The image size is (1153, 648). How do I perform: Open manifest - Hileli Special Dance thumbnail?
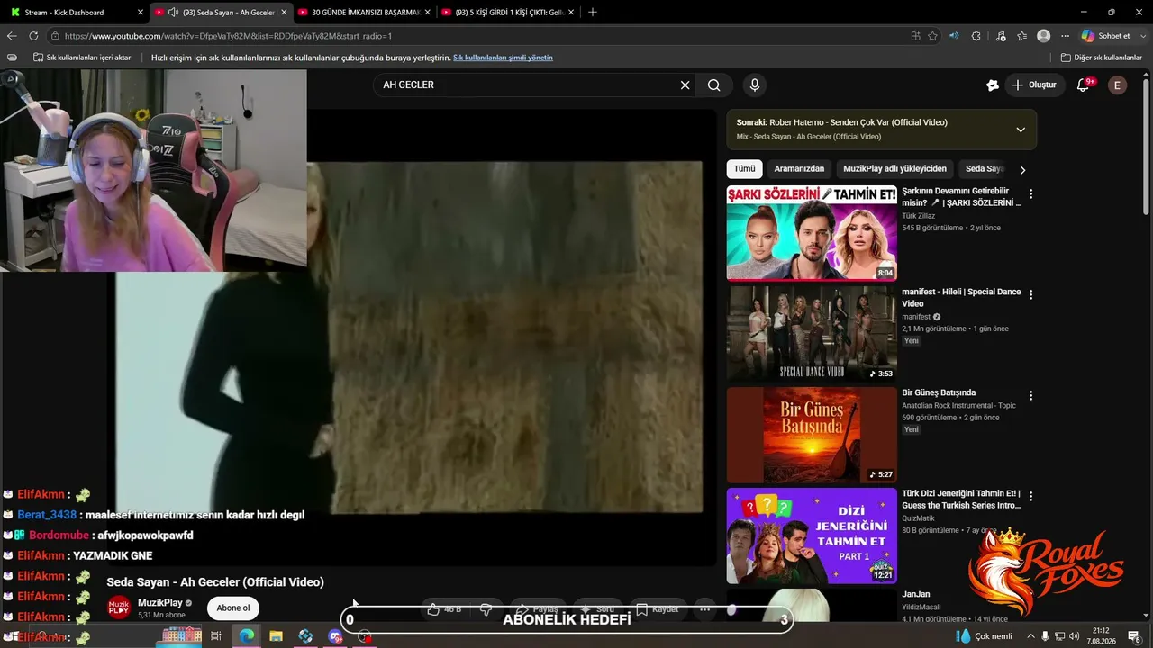point(812,334)
